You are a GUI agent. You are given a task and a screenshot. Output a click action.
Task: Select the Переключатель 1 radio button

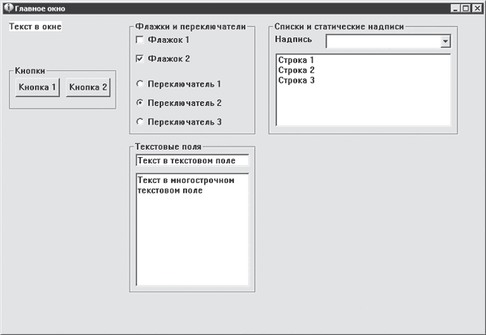coord(140,83)
